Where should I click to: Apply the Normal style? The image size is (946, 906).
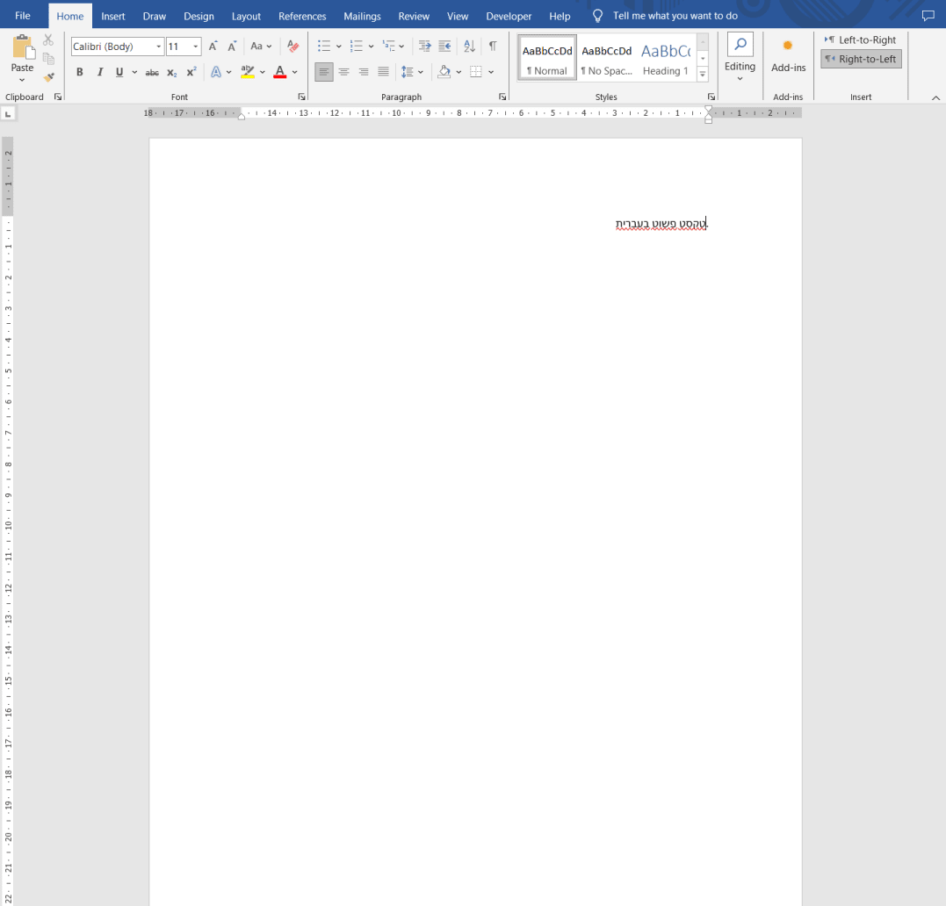pyautogui.click(x=547, y=59)
